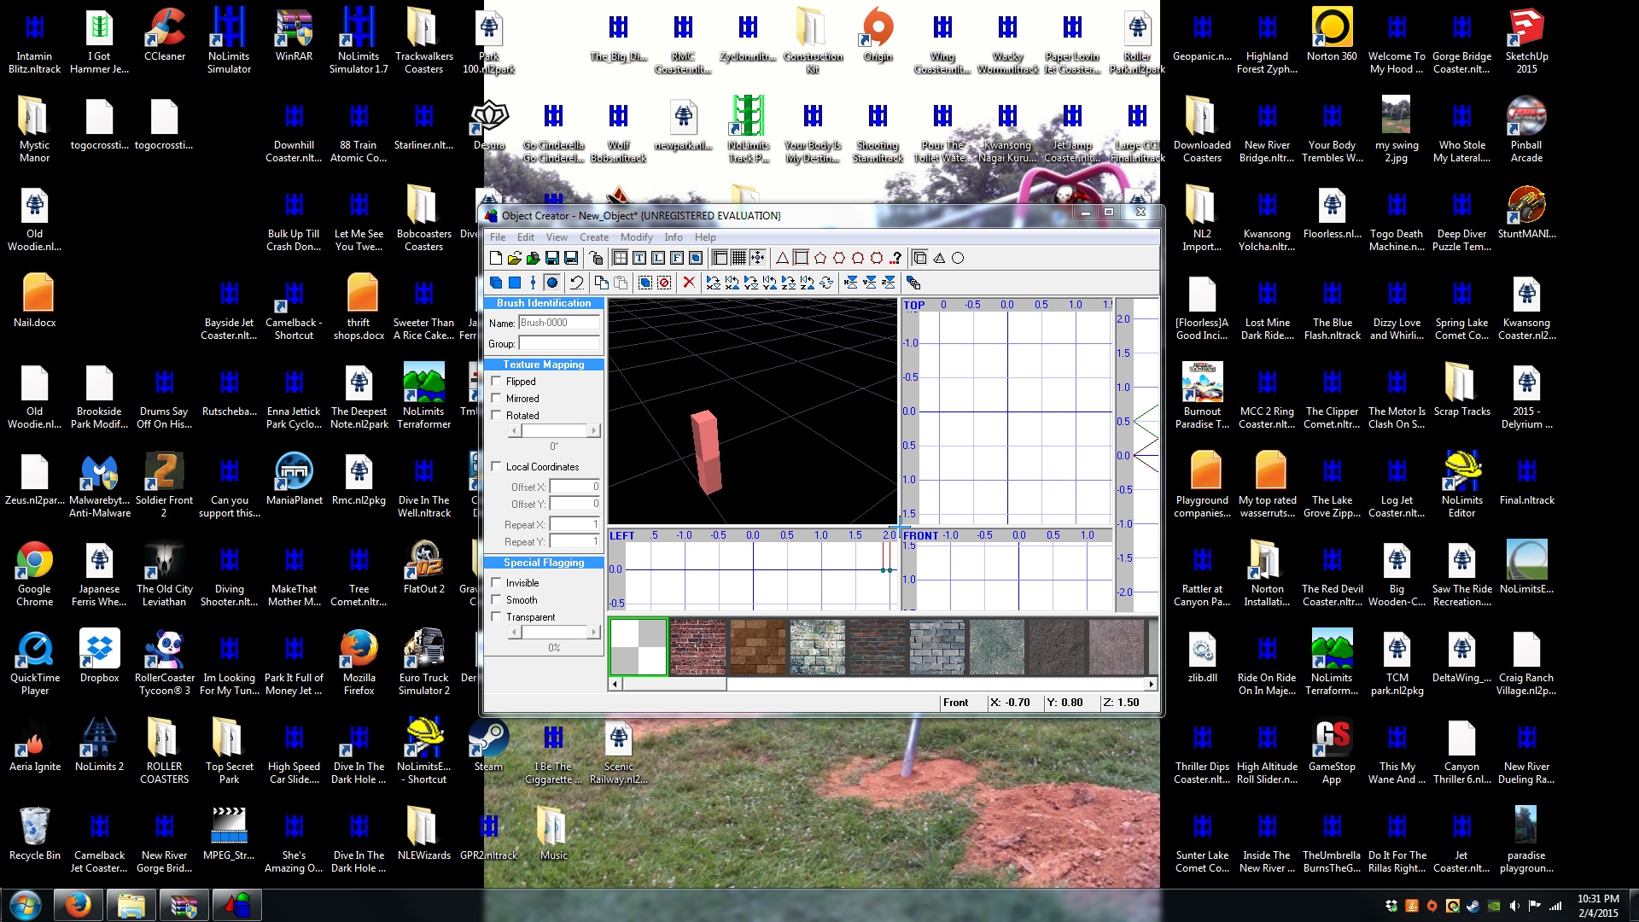Click the rotation slider right arrow
The width and height of the screenshot is (1639, 922).
(x=594, y=431)
